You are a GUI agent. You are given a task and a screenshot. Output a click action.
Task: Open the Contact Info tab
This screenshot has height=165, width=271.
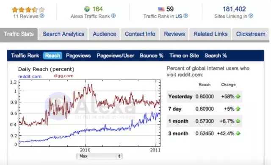coord(140,34)
